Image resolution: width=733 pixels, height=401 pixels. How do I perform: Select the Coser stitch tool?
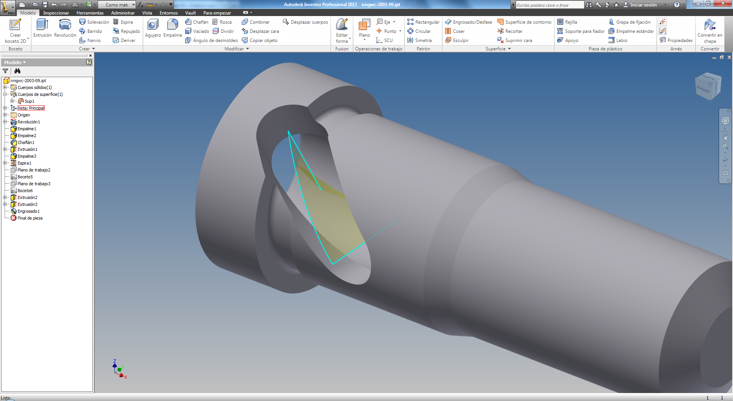tap(455, 31)
